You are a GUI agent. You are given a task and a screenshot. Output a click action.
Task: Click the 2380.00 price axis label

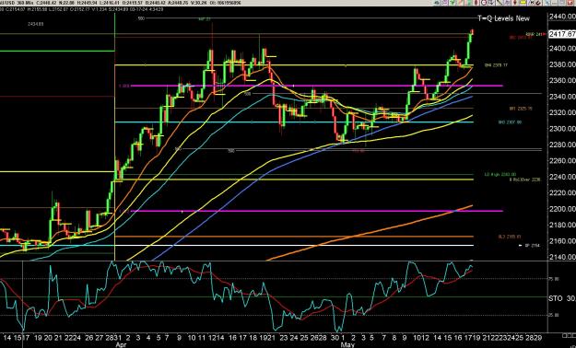(562, 64)
